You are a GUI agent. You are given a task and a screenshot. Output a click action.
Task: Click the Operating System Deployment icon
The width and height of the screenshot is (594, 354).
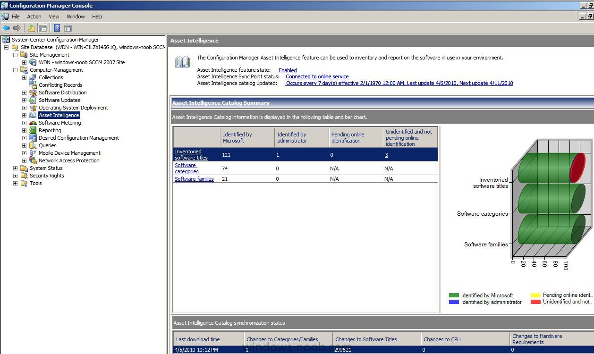click(33, 108)
